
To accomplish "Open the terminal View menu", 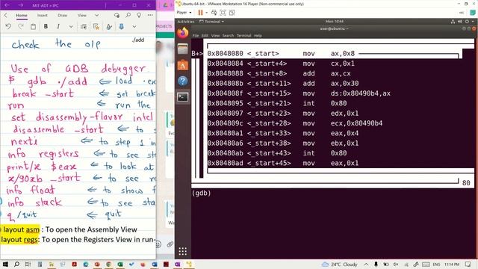I will pos(216,36).
